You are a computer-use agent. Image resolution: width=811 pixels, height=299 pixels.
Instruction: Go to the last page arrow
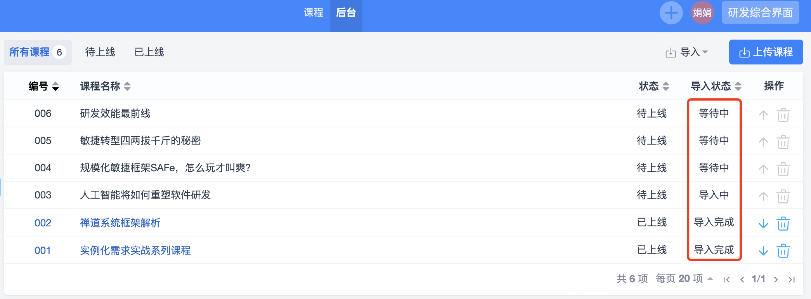(x=792, y=280)
